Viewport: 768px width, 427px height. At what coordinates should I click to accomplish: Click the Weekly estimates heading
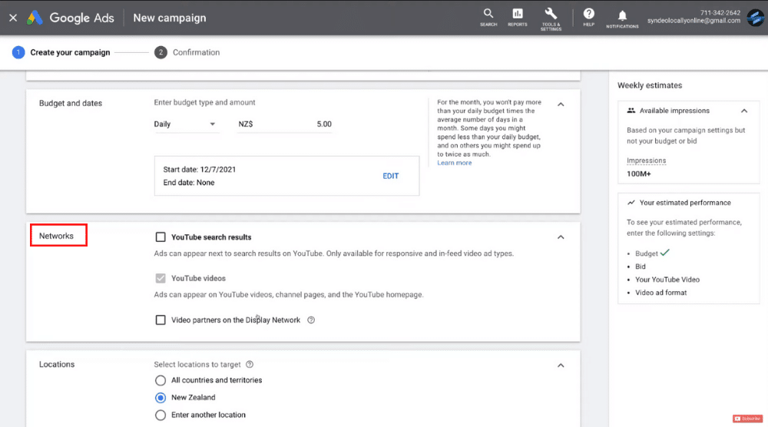(650, 85)
